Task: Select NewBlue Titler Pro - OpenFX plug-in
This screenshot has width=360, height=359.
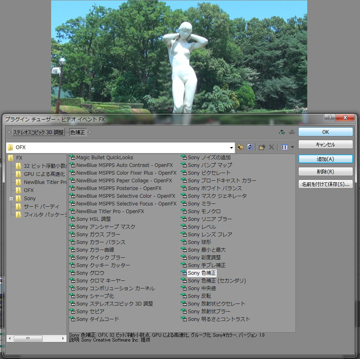Action: click(107, 212)
